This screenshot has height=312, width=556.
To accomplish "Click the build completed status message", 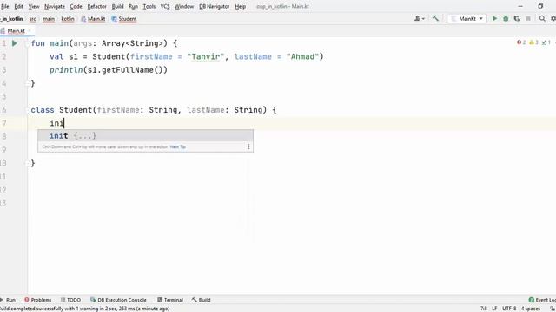I will 85,309.
